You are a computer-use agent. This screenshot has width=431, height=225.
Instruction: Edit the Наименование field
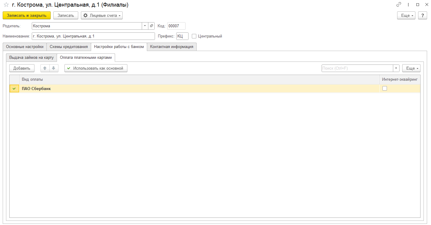93,36
